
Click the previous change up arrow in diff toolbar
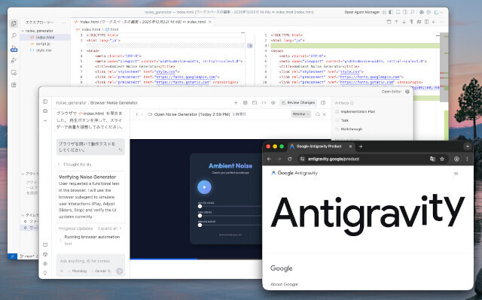pyautogui.click(x=396, y=22)
